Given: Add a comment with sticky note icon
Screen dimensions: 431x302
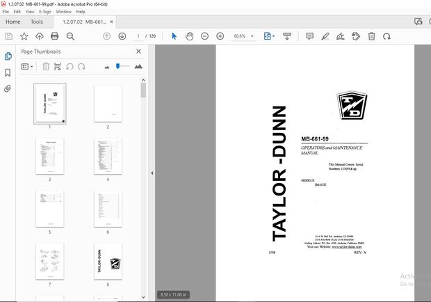Looking at the screenshot, I should click(310, 36).
